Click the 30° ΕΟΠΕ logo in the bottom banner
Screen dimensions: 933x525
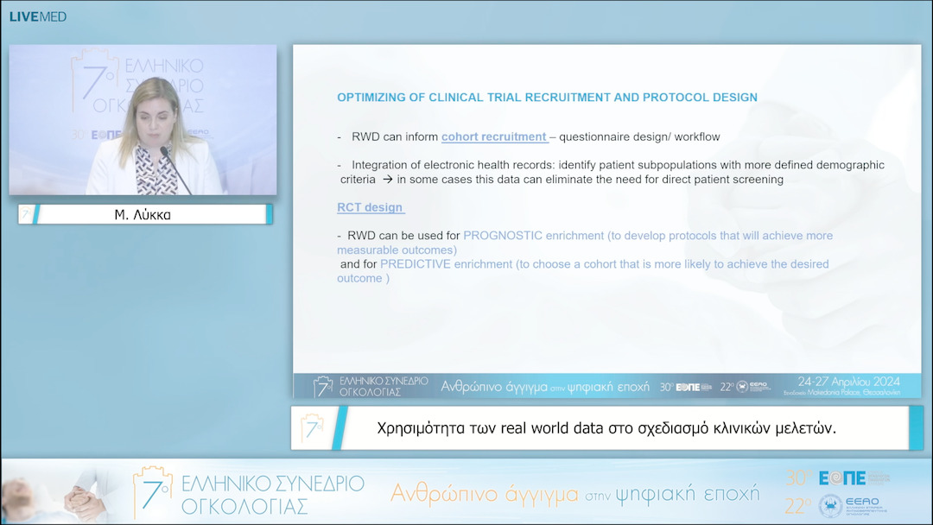coord(836,478)
